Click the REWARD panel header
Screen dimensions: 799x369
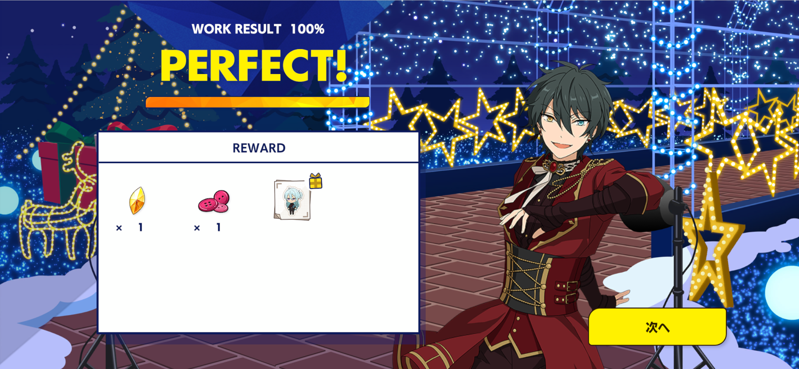click(259, 148)
